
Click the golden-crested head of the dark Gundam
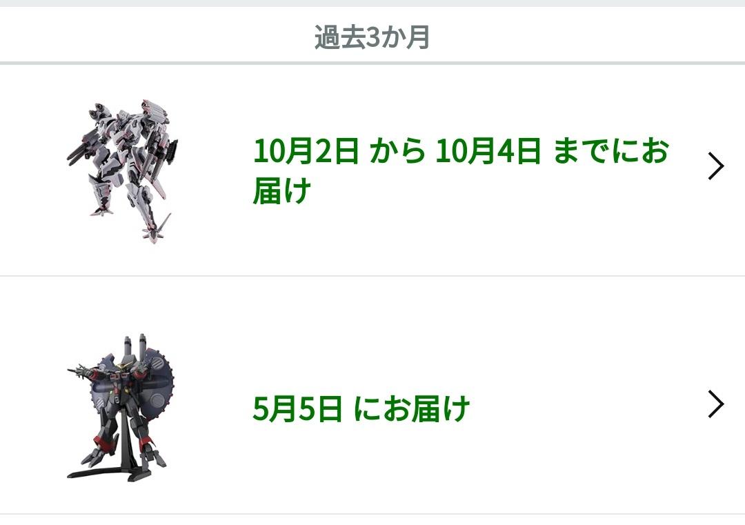point(123,370)
